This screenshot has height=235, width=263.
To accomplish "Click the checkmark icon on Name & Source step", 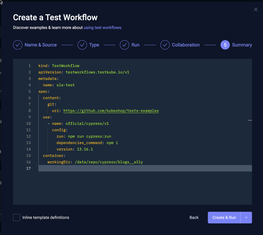I will pos(17,45).
